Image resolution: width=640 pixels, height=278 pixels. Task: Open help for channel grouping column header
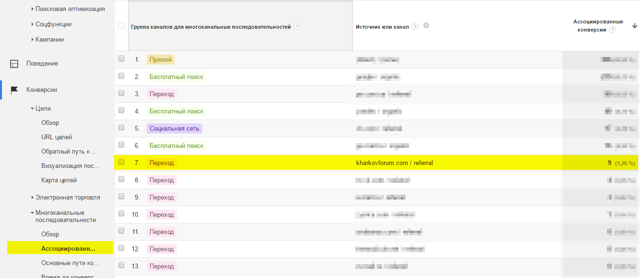(x=297, y=27)
